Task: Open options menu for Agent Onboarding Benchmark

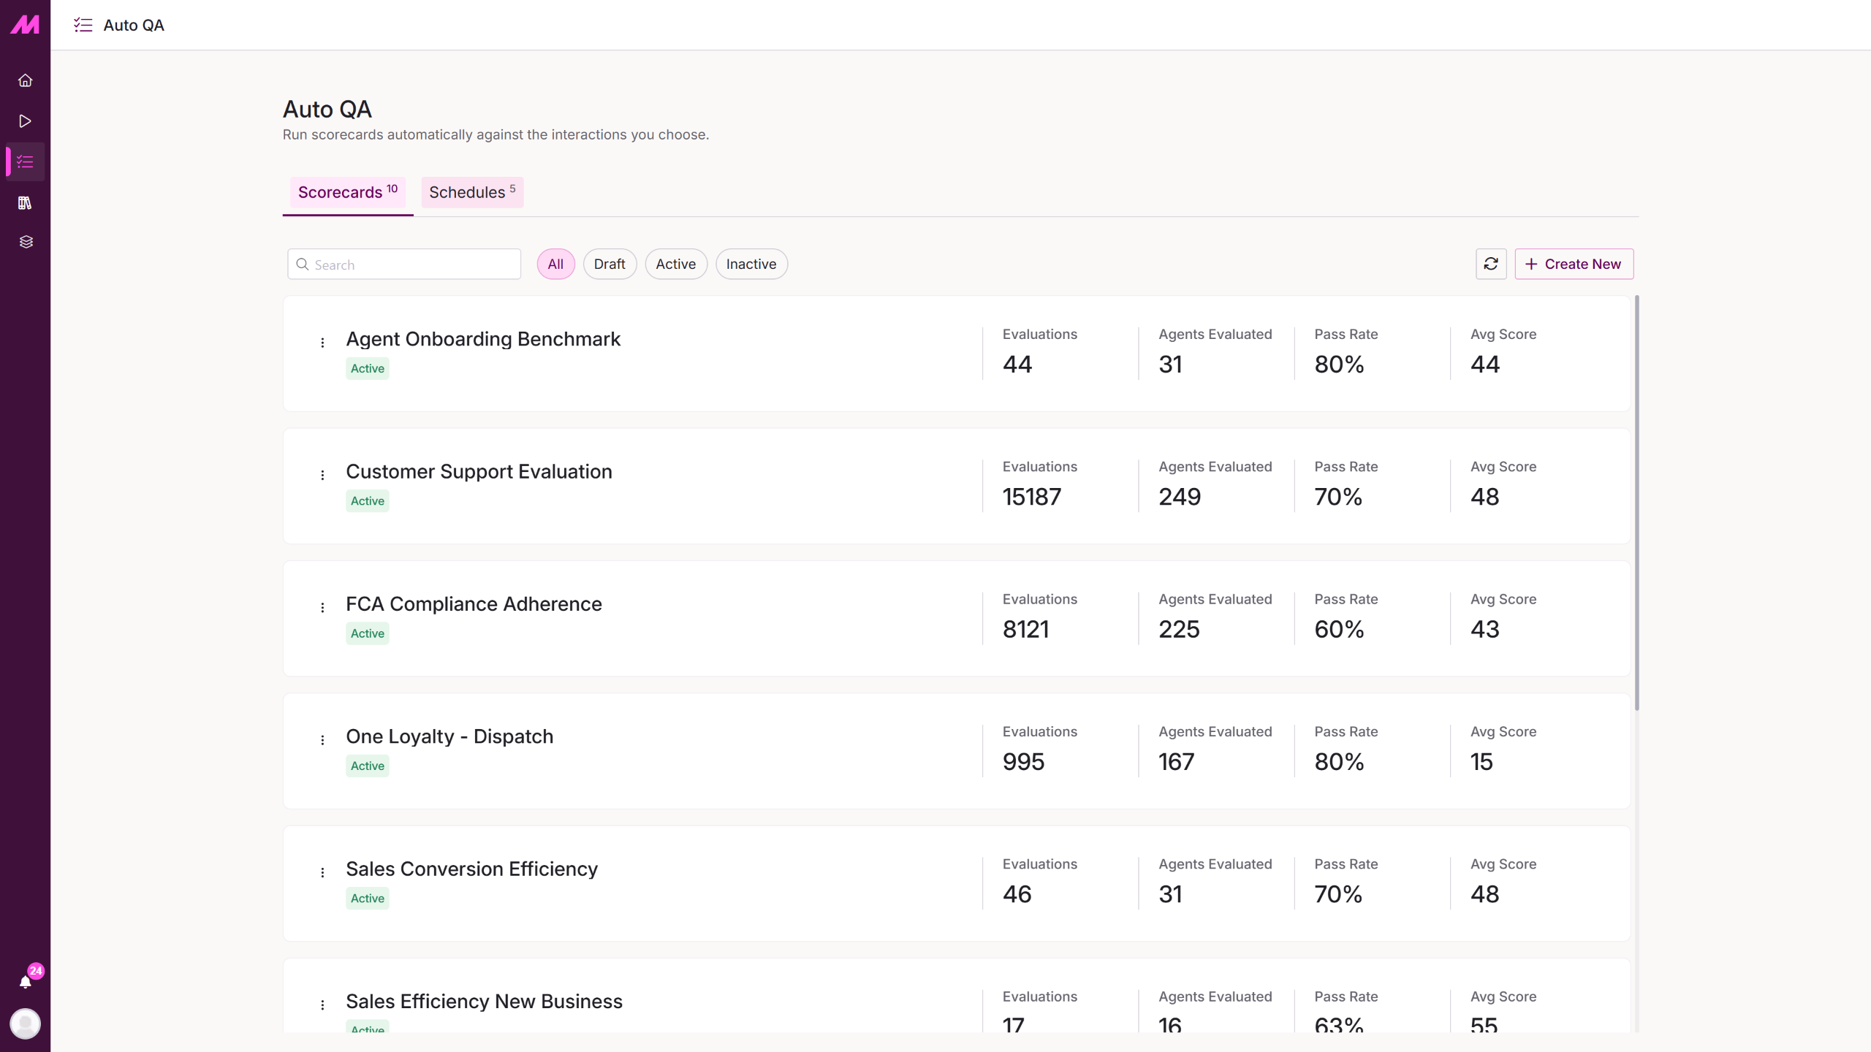Action: point(322,342)
